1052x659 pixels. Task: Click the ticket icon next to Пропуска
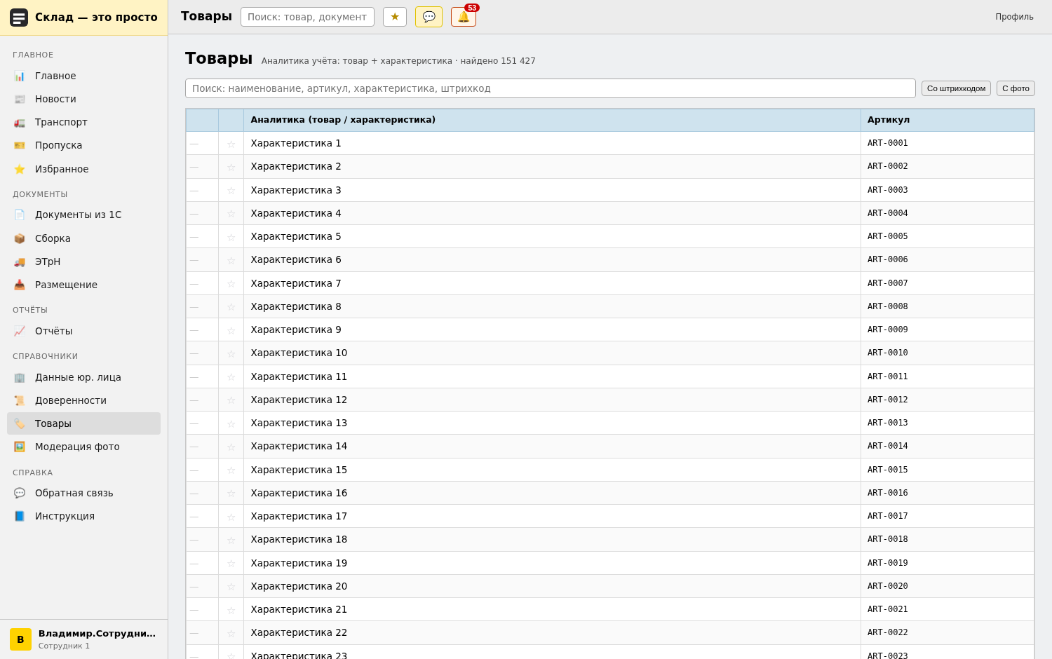(x=20, y=145)
